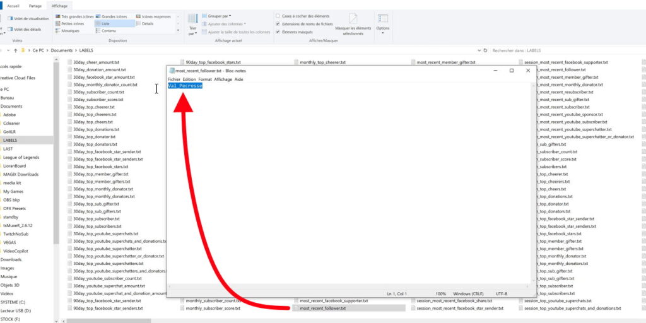This screenshot has width=646, height=323.
Task: Select the most_recent_follower.txt file
Action: (x=322, y=308)
